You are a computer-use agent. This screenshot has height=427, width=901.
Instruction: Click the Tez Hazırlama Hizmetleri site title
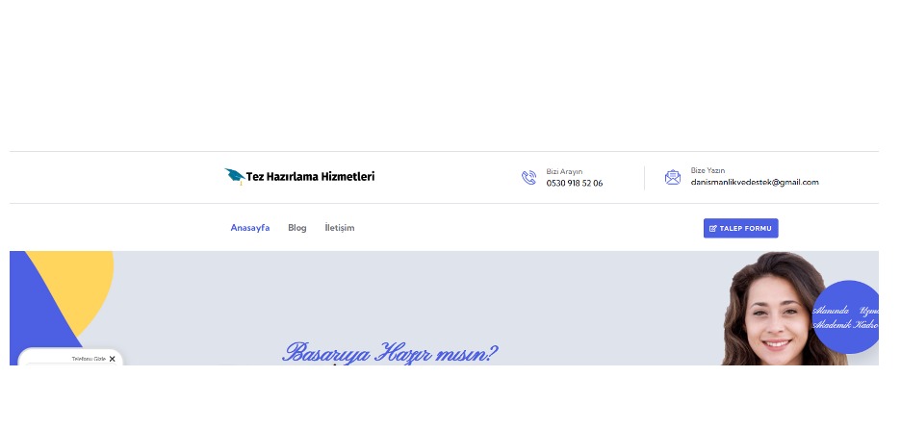(310, 176)
